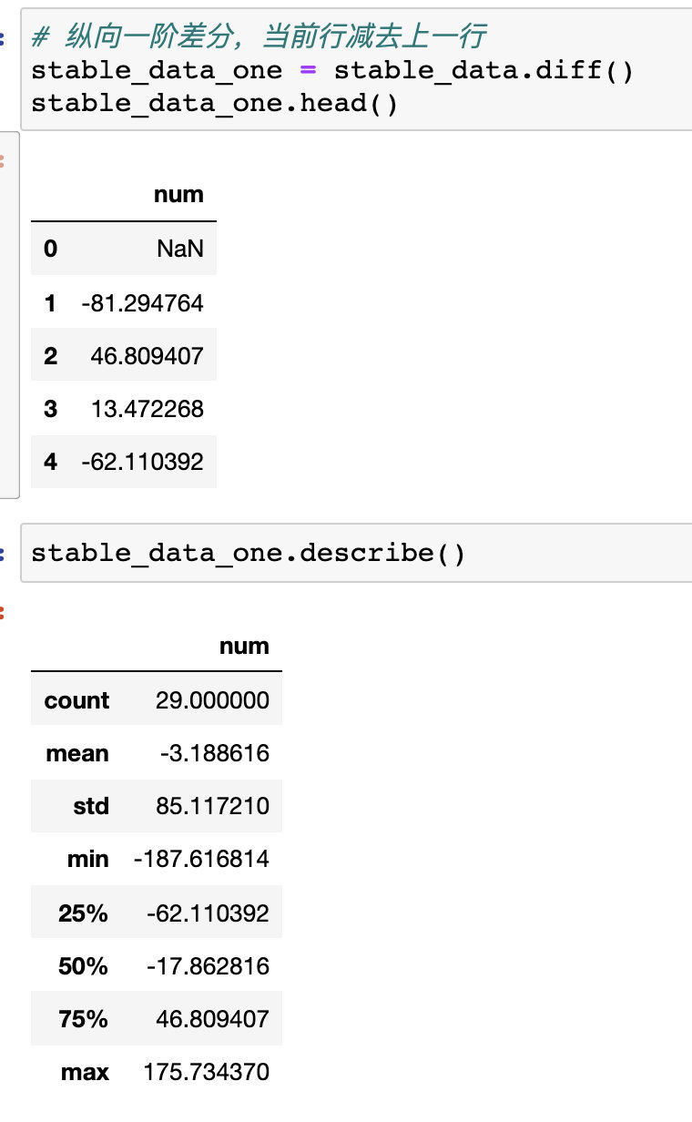Click the std value 85.117210
This screenshot has width=692, height=1122.
click(211, 806)
